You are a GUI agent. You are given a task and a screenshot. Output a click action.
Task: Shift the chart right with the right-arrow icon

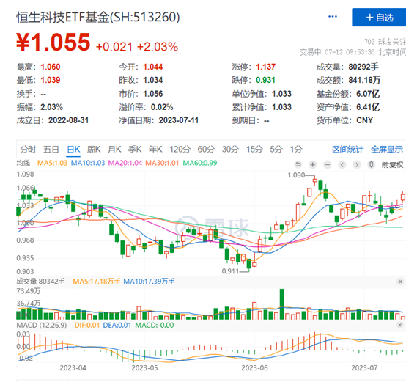357,164
